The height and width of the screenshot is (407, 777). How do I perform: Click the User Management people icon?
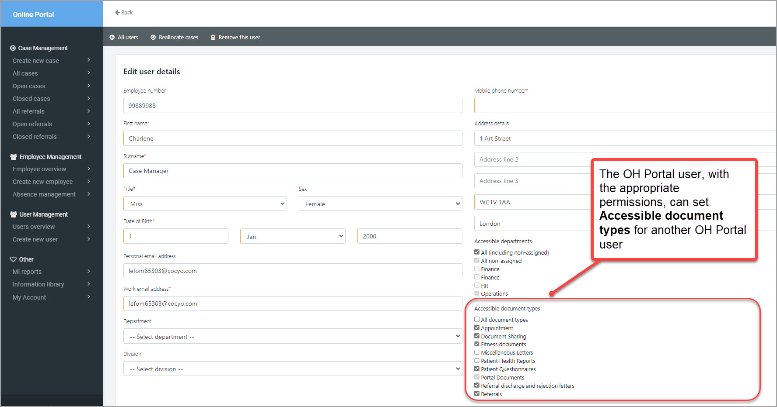(x=14, y=214)
